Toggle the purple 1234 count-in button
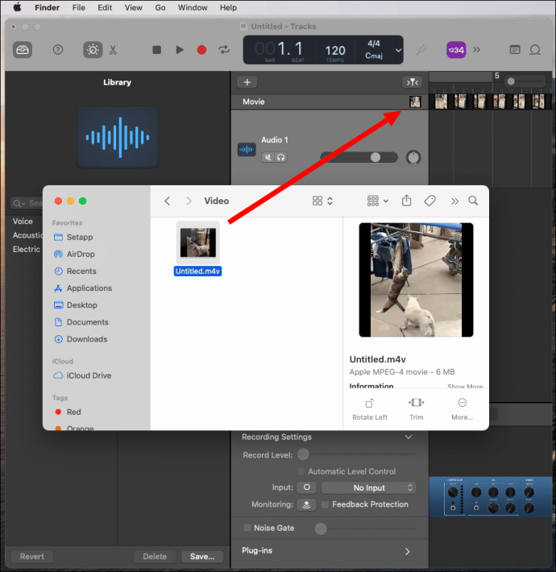 (456, 50)
